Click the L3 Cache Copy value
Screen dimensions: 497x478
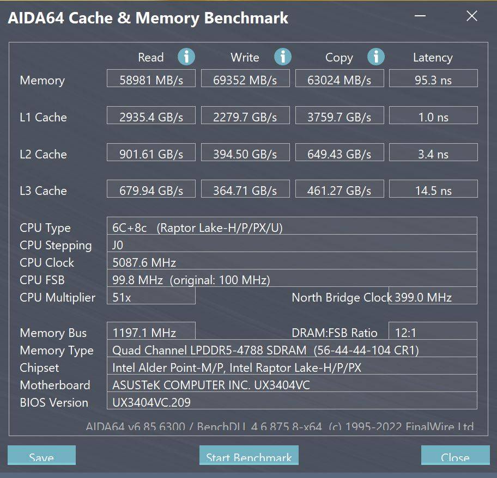tap(339, 191)
